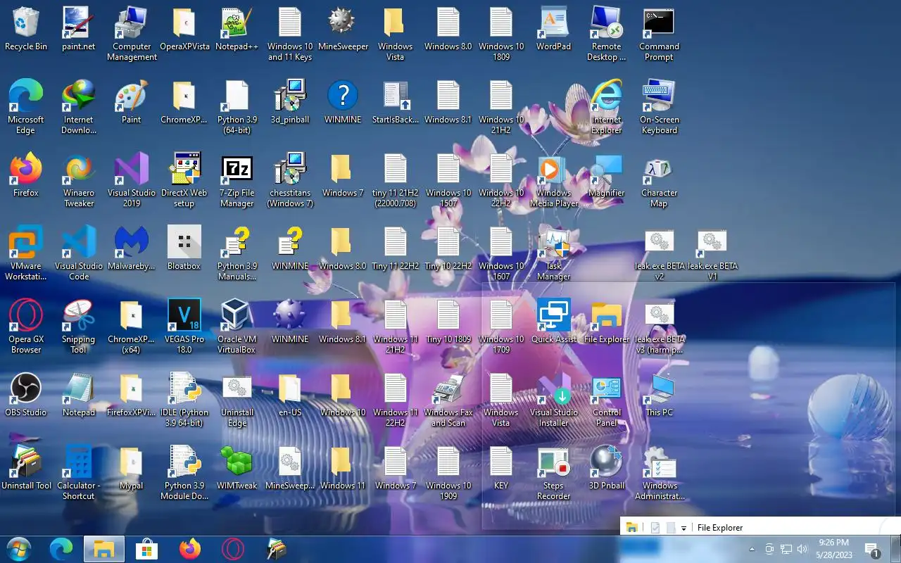Open Microsoft Store from the taskbar

pos(146,549)
